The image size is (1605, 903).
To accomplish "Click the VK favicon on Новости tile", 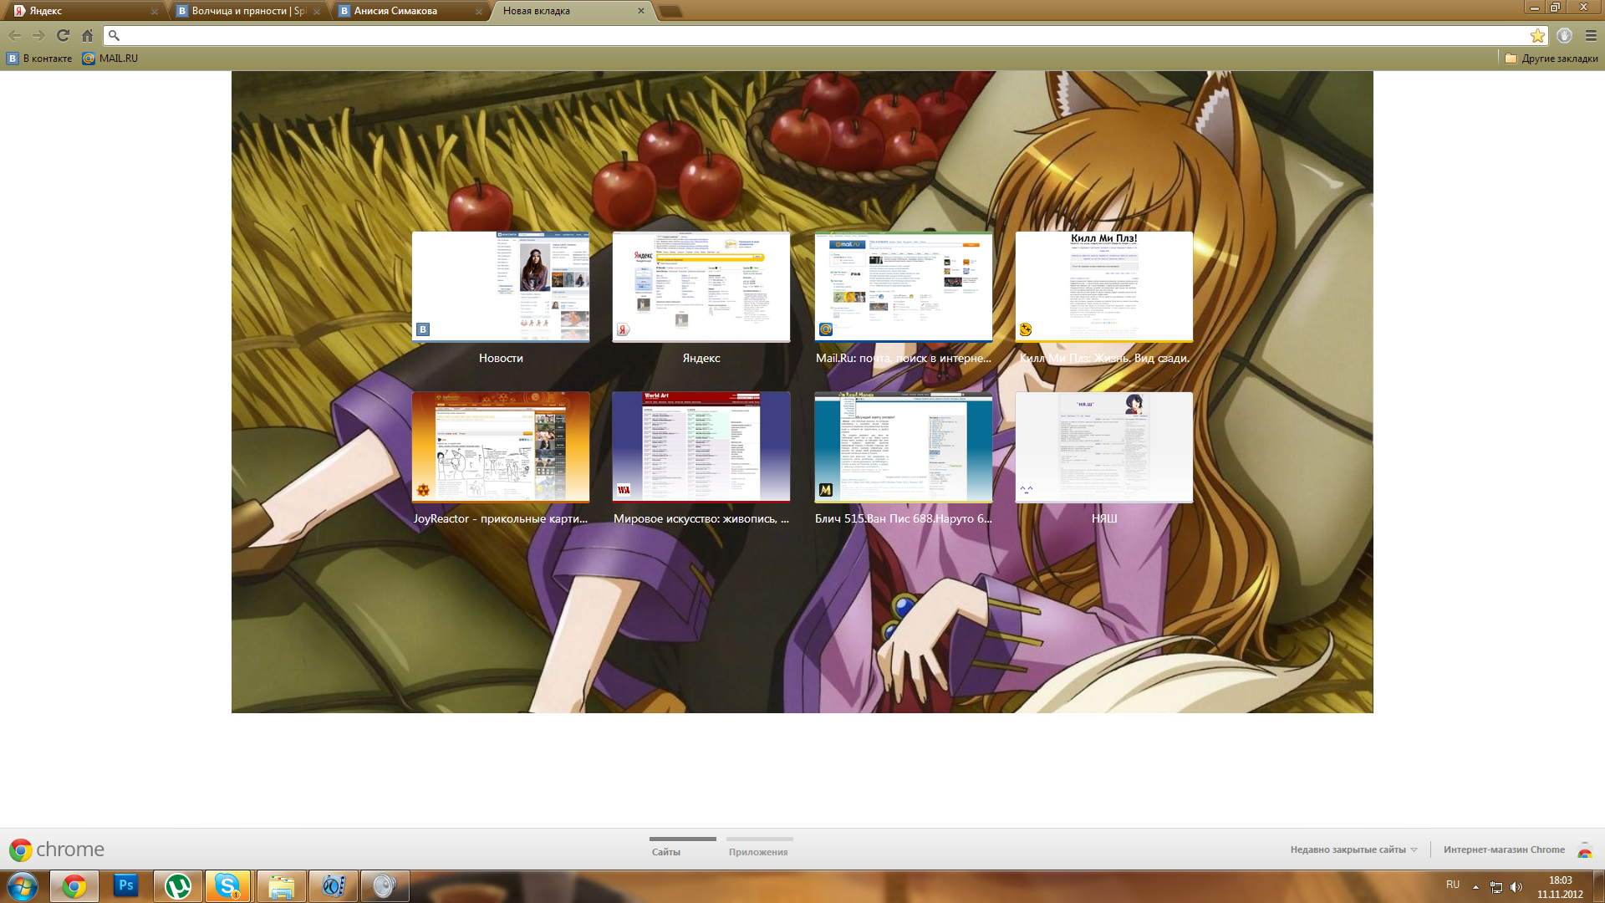I will pyautogui.click(x=423, y=329).
